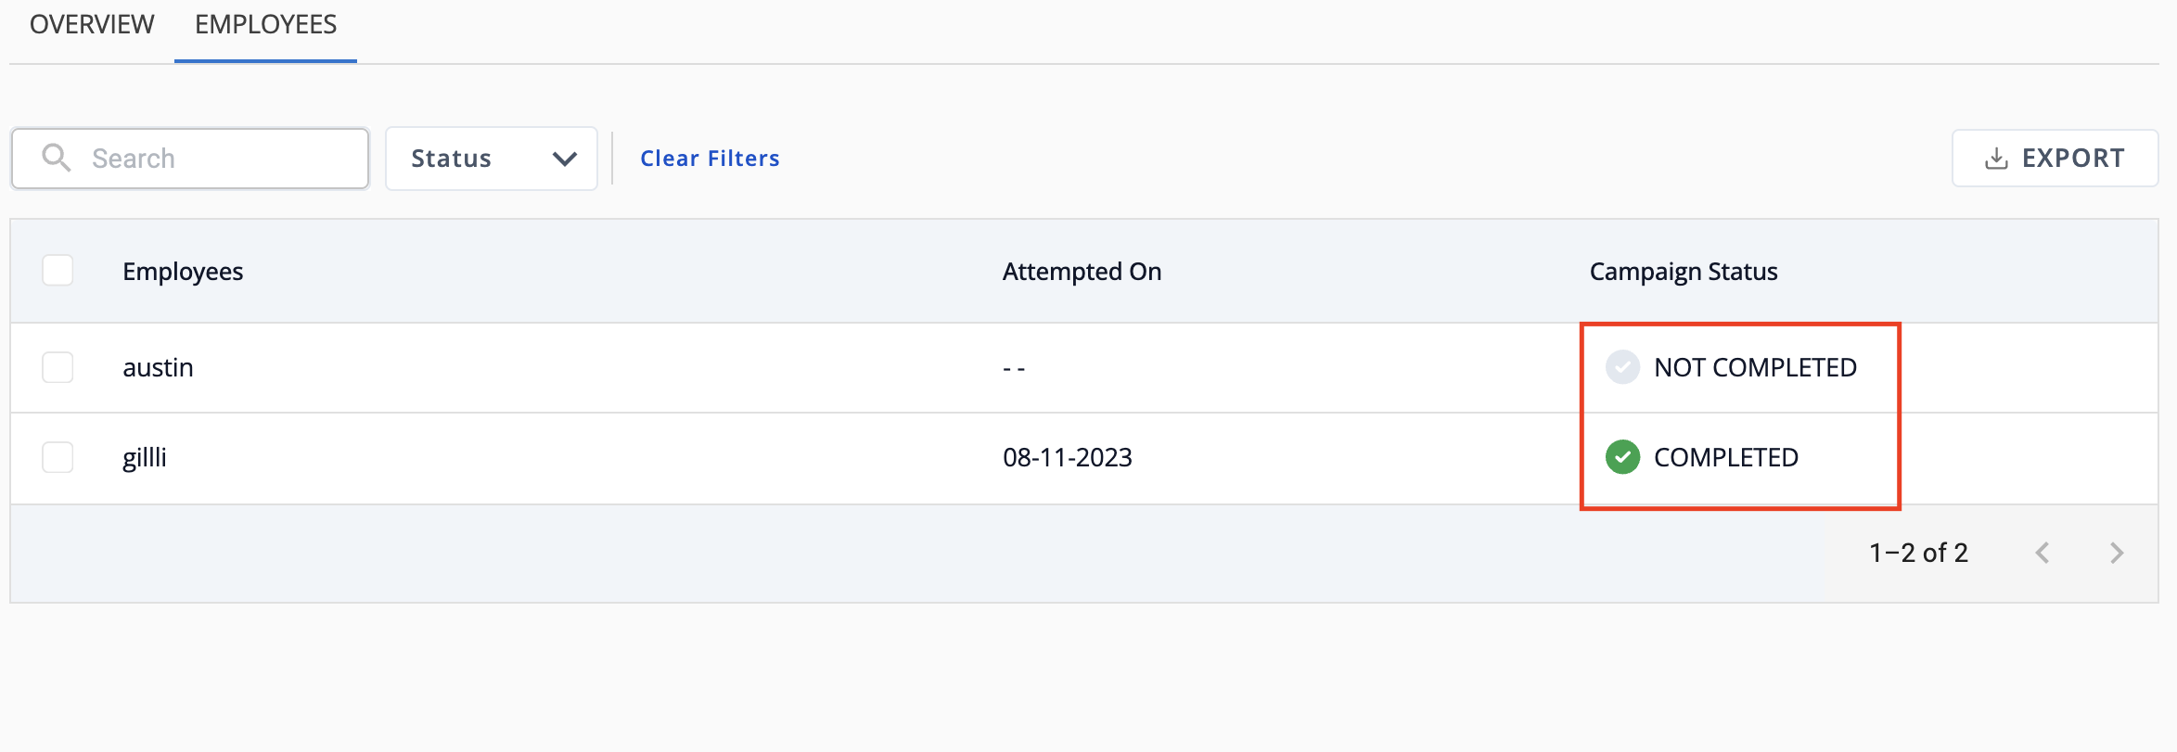Viewport: 2177px width, 752px height.
Task: Focus the Search input field
Action: point(190,159)
